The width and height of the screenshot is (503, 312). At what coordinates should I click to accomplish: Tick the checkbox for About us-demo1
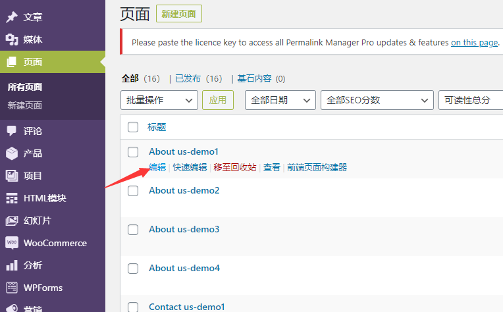click(133, 152)
